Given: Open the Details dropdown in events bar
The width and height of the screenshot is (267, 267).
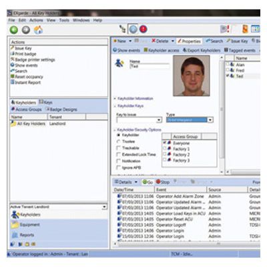Looking at the screenshot, I should [136, 182].
